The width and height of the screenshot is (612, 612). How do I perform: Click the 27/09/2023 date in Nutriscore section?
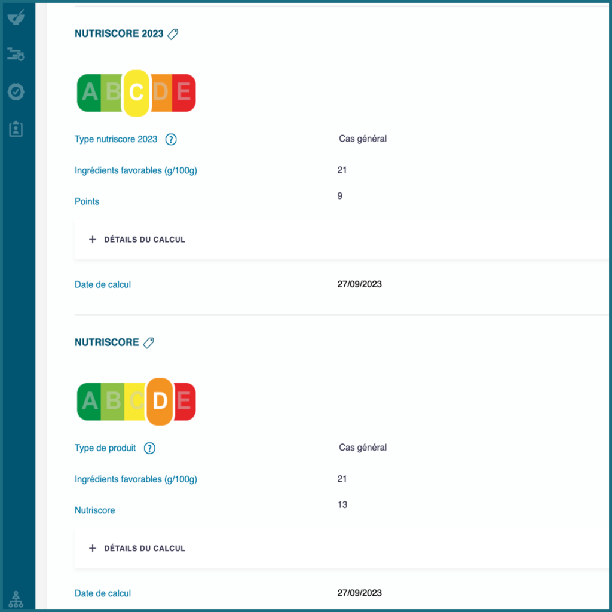[359, 593]
